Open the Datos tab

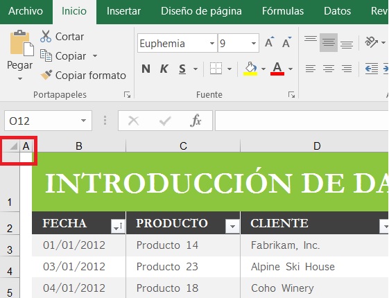point(338,11)
